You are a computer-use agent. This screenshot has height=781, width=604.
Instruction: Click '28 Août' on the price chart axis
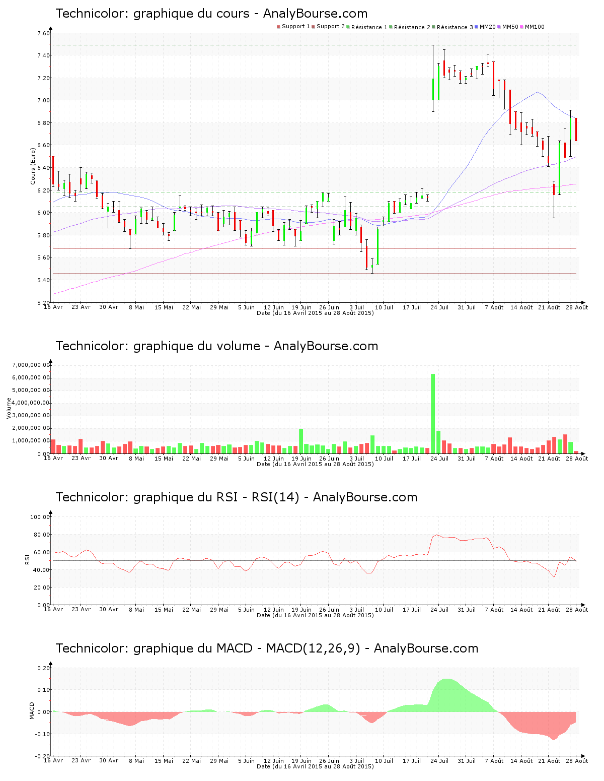[x=577, y=307]
